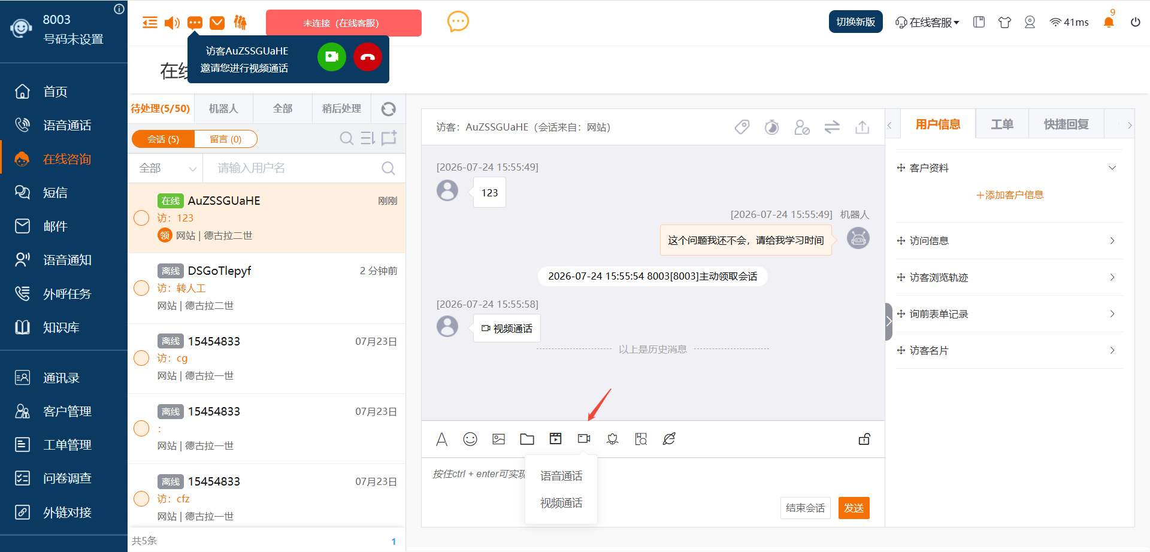The height and width of the screenshot is (552, 1150).
Task: Switch to the 全部 tab
Action: point(283,108)
